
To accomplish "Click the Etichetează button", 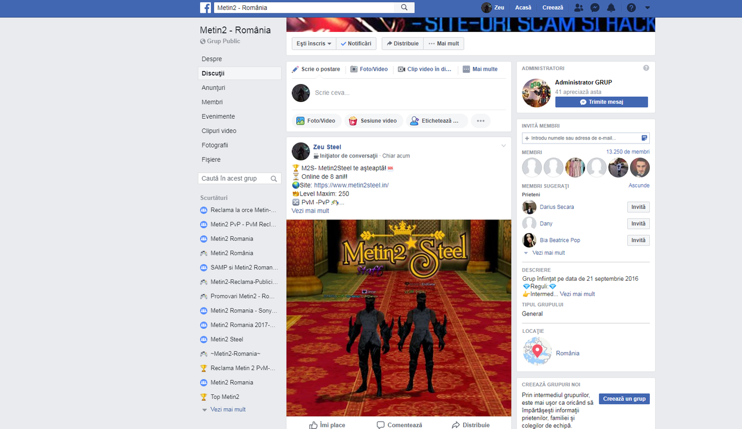I will pyautogui.click(x=437, y=121).
